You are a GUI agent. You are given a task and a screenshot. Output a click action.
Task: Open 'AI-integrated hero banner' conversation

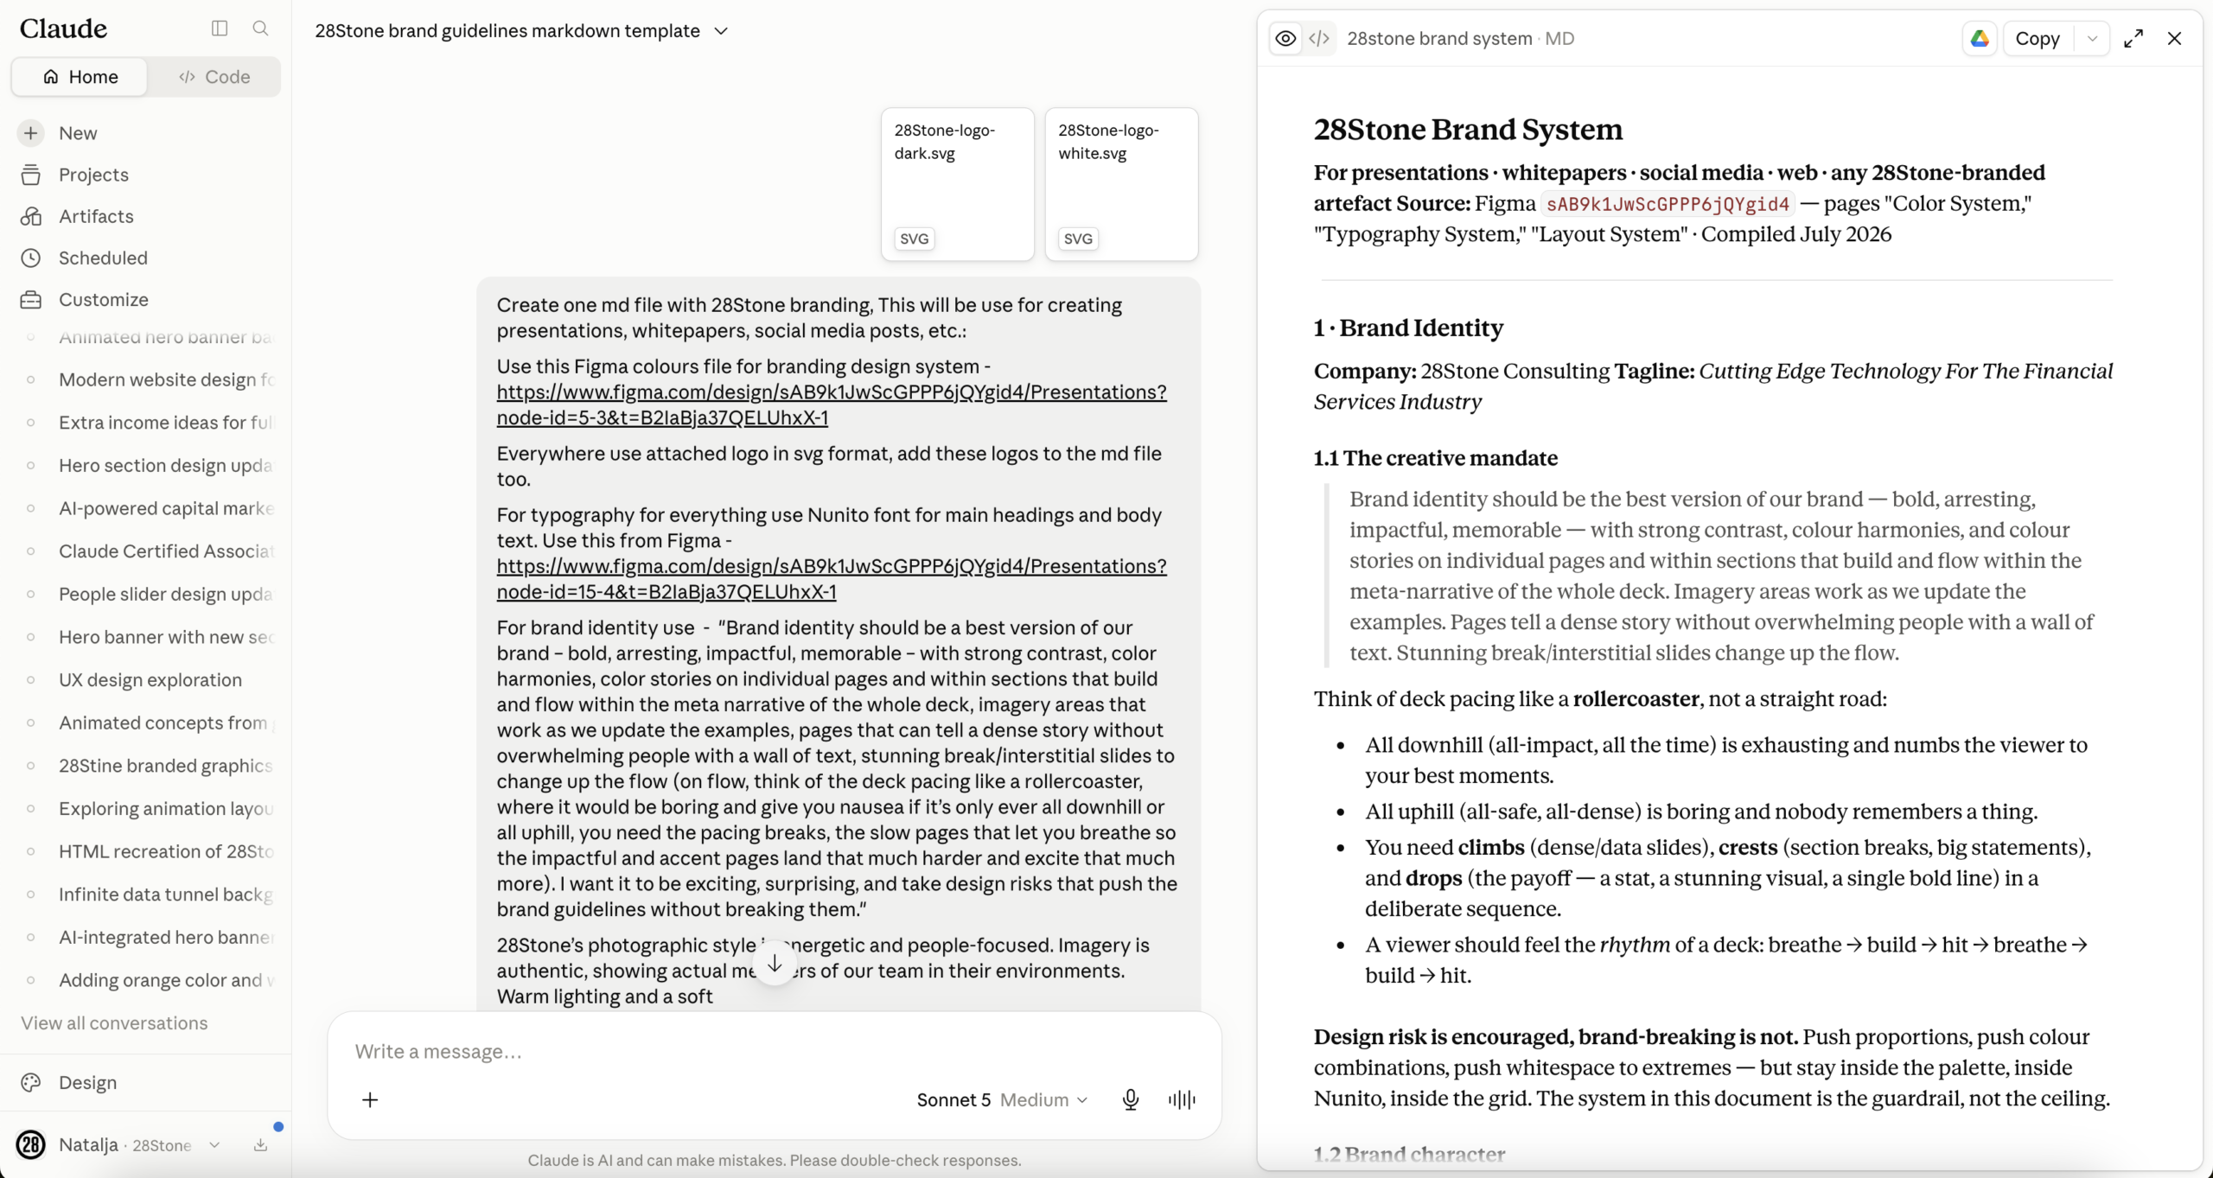(145, 938)
